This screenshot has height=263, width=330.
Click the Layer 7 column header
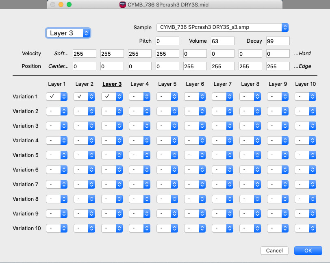pyautogui.click(x=222, y=84)
